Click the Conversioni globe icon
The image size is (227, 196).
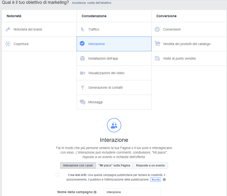pyautogui.click(x=157, y=29)
